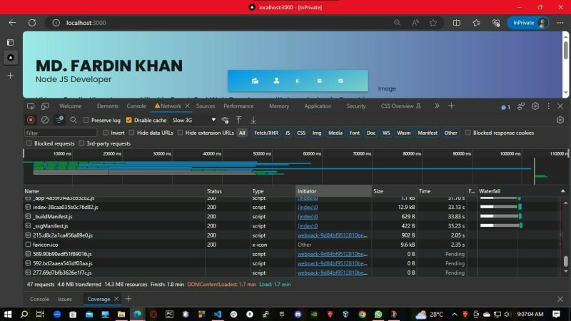This screenshot has width=571, height=321.
Task: Clear the network log
Action: (x=45, y=120)
